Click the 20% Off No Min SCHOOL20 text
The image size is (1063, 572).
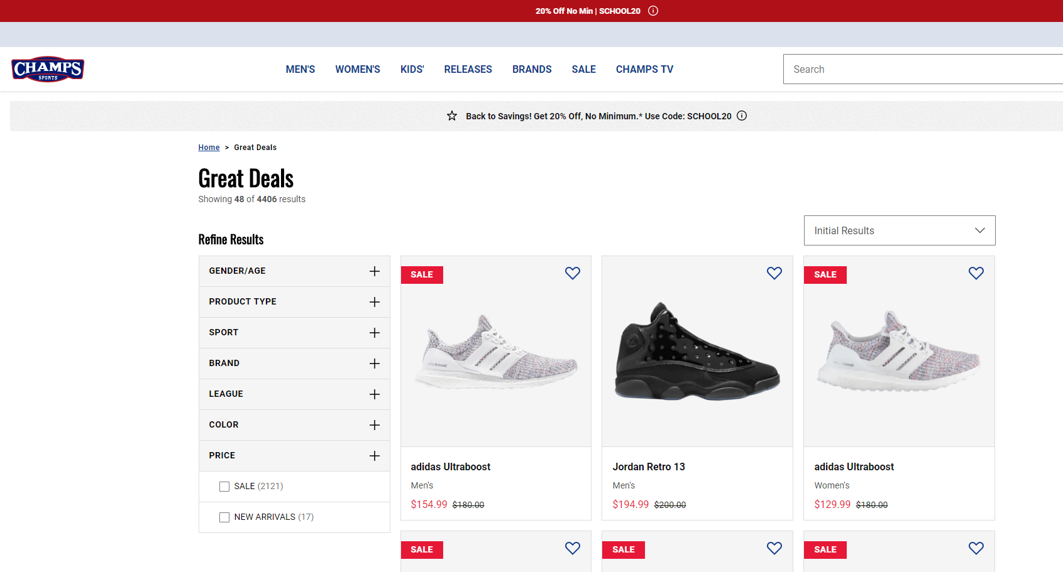click(x=588, y=11)
